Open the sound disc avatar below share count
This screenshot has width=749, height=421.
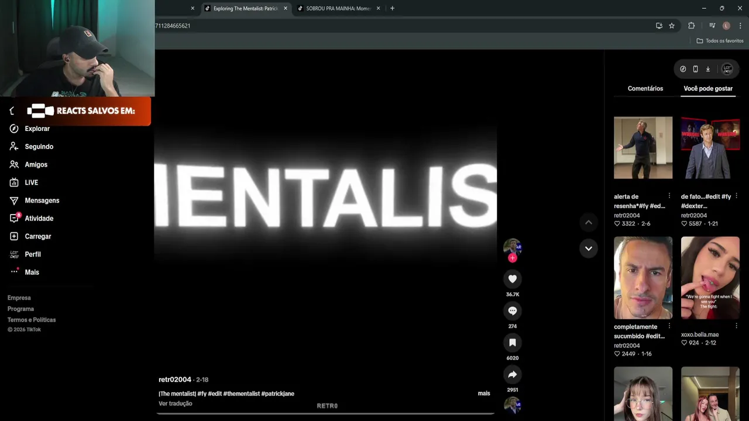pos(512,405)
